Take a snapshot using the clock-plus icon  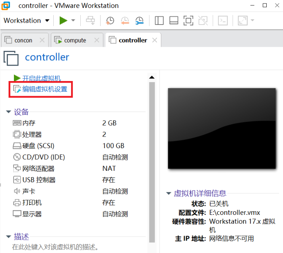tap(110, 20)
